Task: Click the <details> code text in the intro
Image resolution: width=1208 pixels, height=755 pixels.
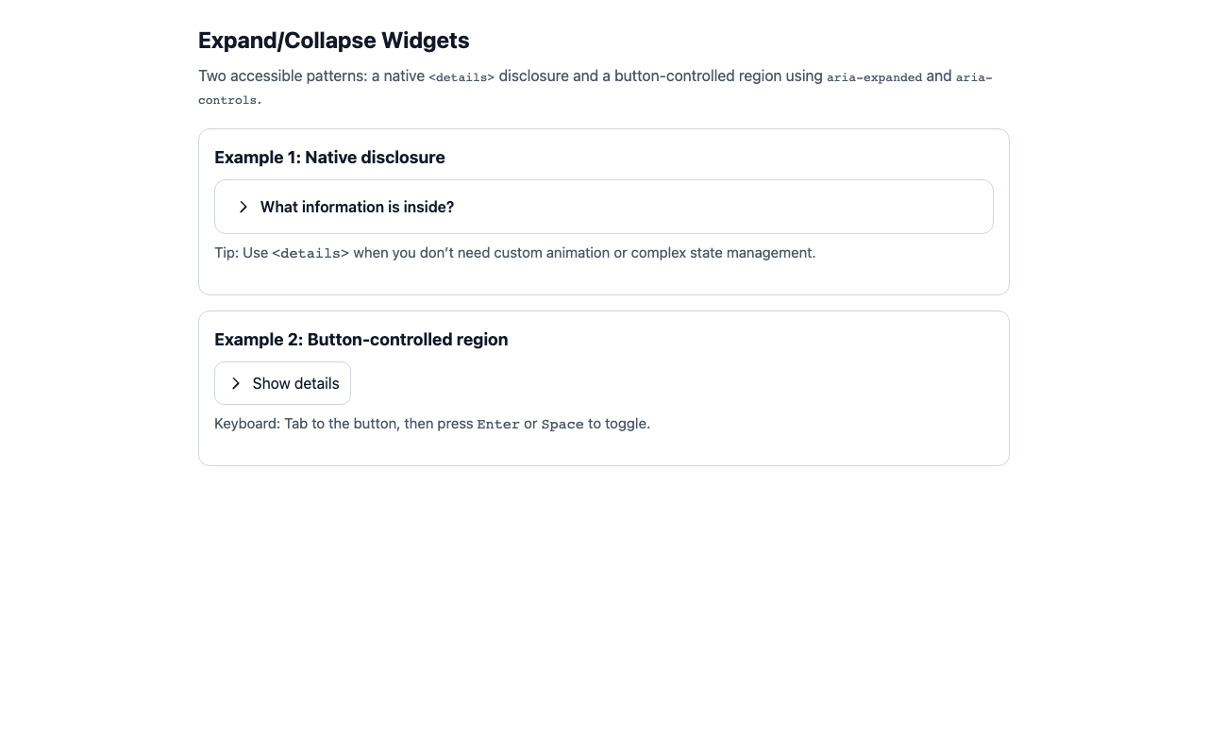Action: click(x=460, y=77)
